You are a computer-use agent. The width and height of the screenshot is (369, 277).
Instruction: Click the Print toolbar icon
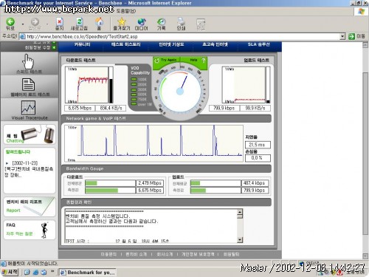(x=181, y=22)
